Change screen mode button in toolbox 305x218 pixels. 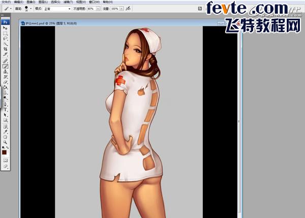tap(6, 167)
